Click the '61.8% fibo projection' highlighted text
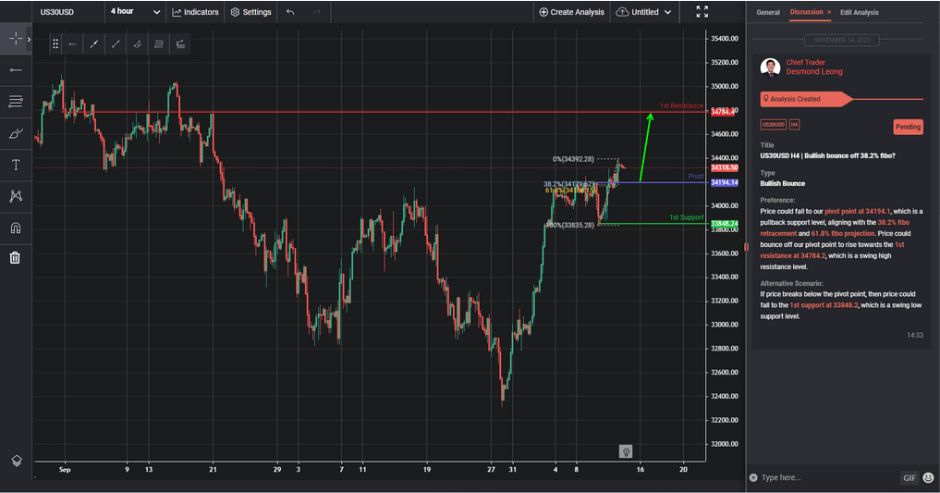This screenshot has width=940, height=493. click(842, 233)
